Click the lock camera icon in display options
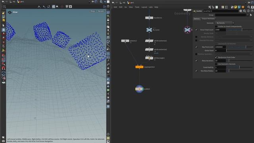254x143 pixels. tap(108, 19)
